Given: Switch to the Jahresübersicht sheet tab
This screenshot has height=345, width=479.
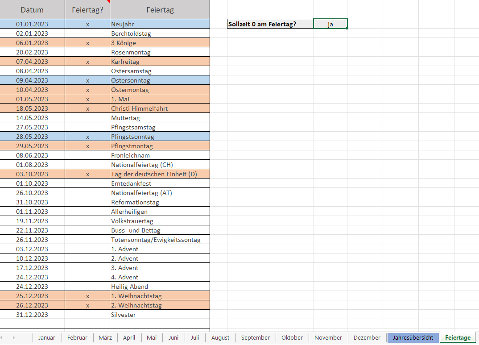Looking at the screenshot, I should 413,337.
